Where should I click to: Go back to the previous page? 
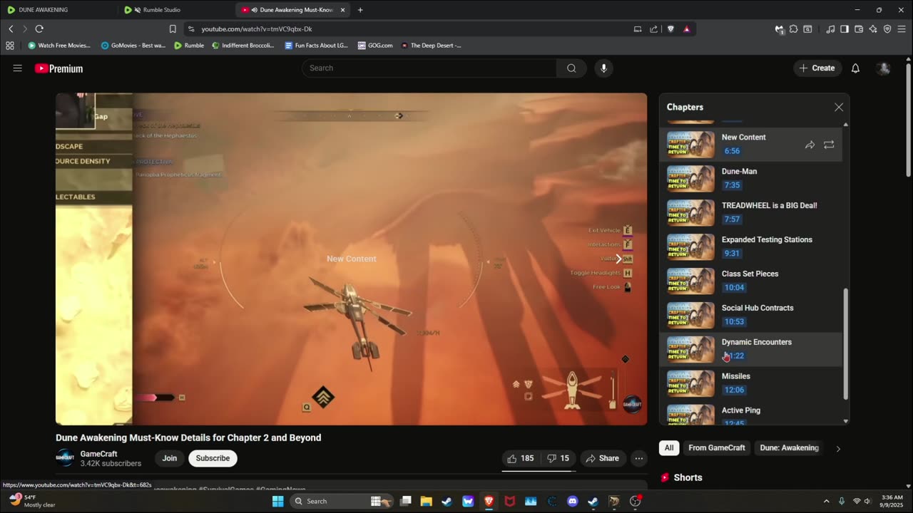(x=11, y=28)
